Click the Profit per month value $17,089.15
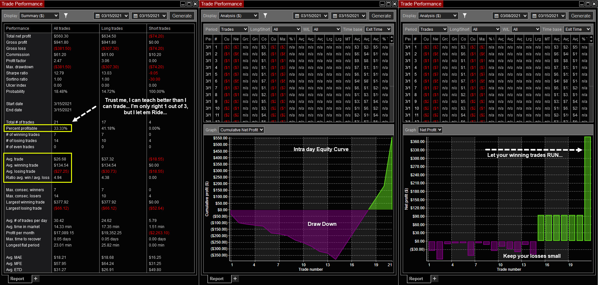Screen dimensions: 598x285 [x=64, y=233]
